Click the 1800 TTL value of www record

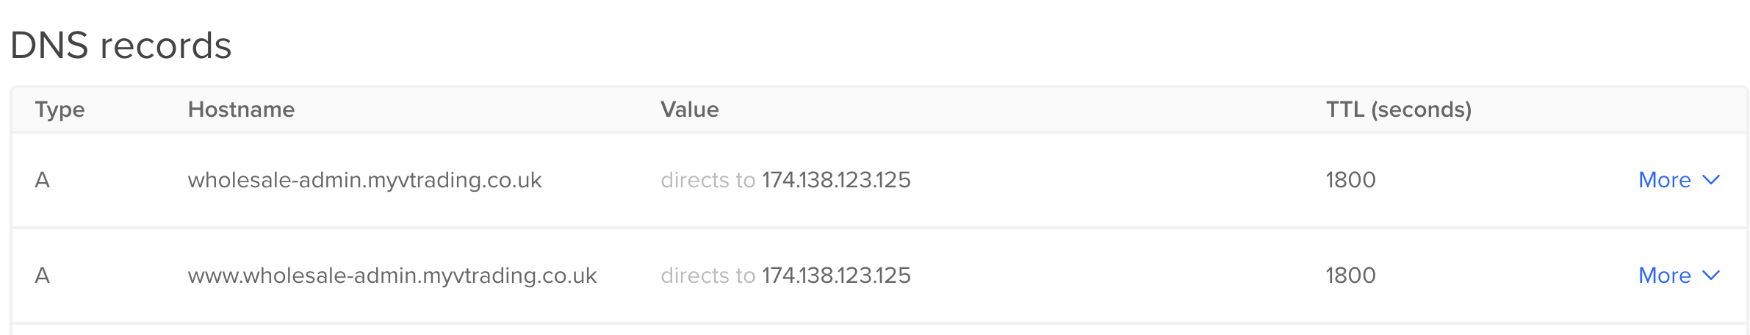click(x=1350, y=275)
